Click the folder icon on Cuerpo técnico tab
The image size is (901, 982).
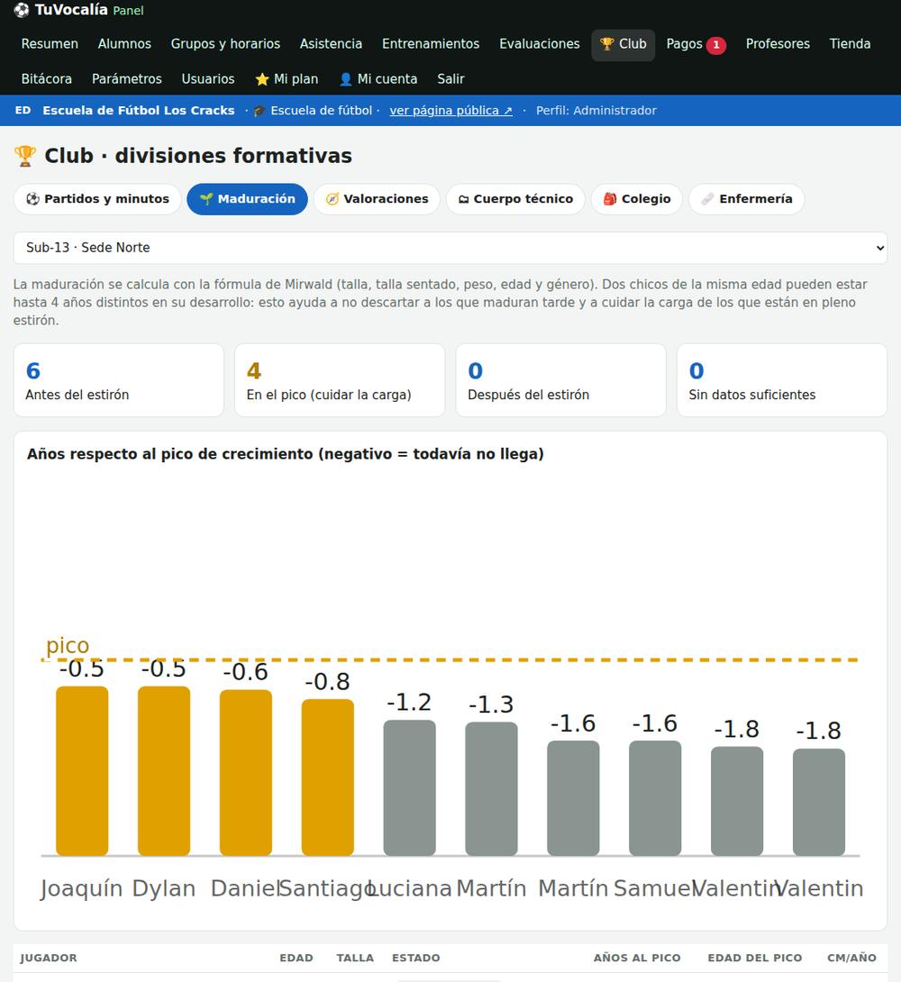click(463, 199)
